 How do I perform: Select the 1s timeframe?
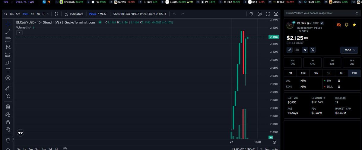[x=6, y=14]
